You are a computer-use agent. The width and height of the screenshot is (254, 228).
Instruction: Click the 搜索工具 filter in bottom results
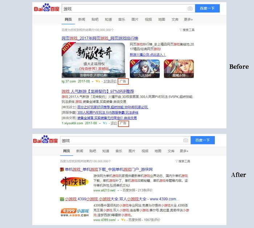point(183,161)
